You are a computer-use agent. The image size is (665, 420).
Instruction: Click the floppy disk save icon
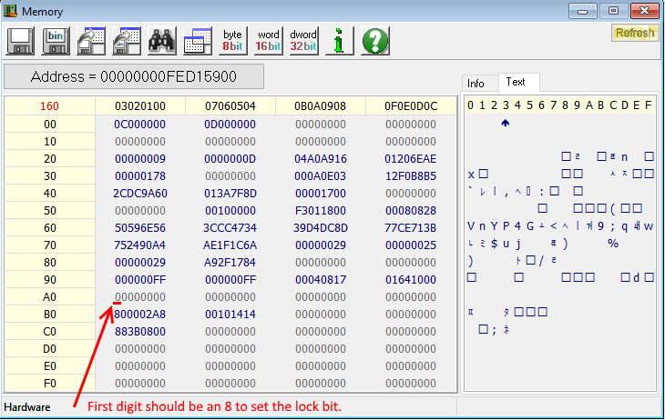22,40
